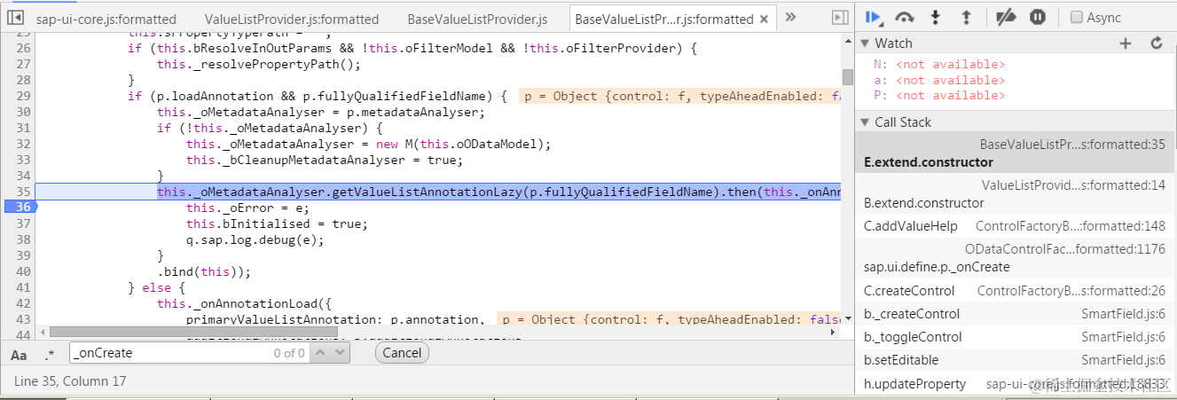This screenshot has width=1177, height=400.
Task: Add a new watch expression
Action: click(x=1126, y=43)
